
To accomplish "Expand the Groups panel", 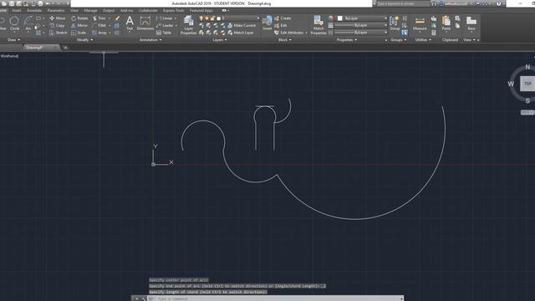I will pos(398,40).
